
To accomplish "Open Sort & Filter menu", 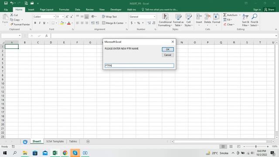I will coord(245,20).
